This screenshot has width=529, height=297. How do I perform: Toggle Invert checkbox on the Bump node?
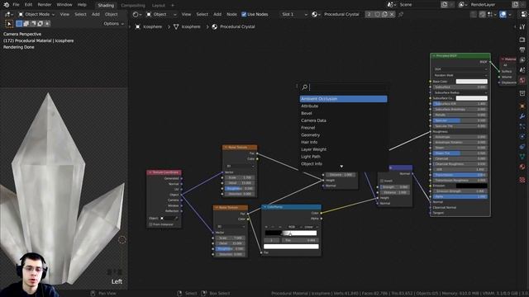point(382,181)
